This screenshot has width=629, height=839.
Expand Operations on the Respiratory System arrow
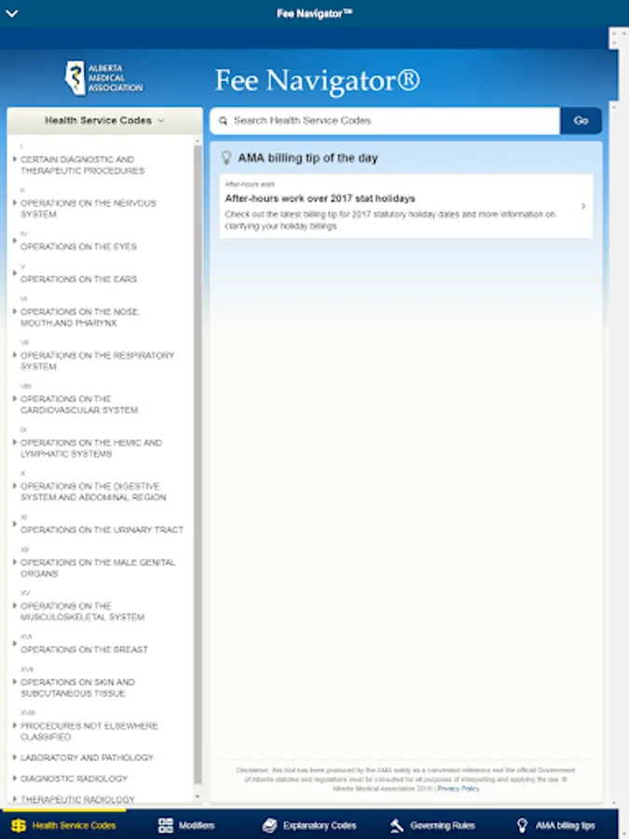pos(14,355)
